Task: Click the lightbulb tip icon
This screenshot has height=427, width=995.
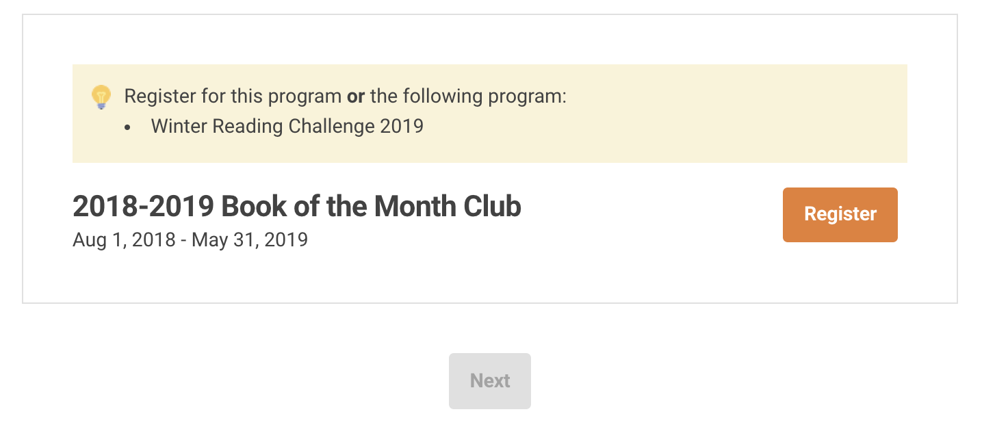Action: 101,97
